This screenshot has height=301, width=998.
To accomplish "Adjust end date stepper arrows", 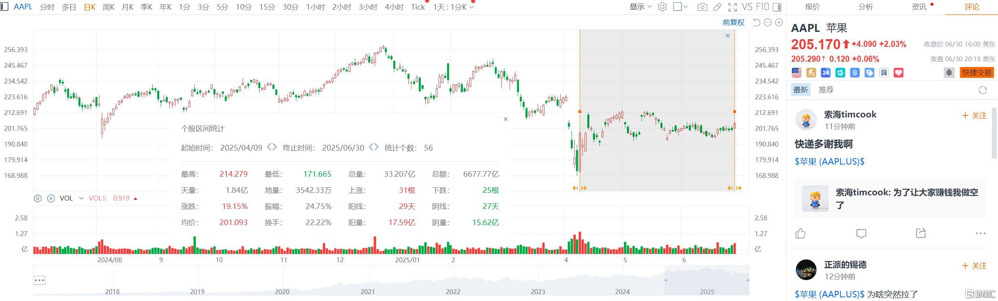I will click(x=374, y=147).
